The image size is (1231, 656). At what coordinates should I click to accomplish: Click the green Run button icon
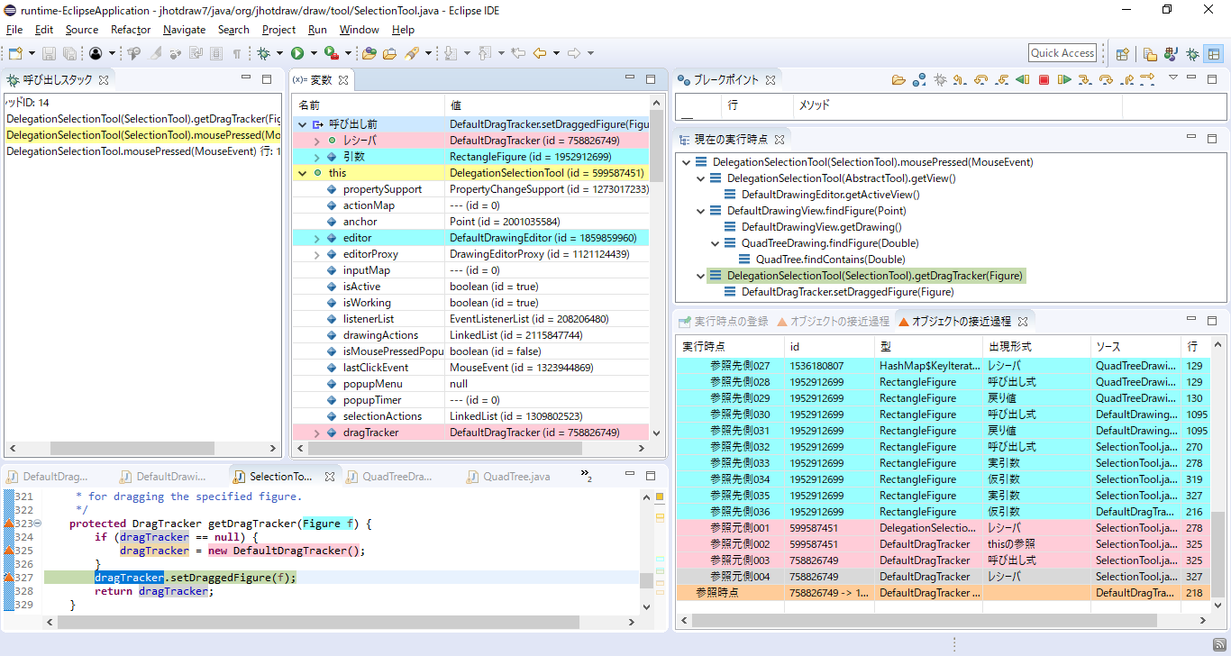297,53
